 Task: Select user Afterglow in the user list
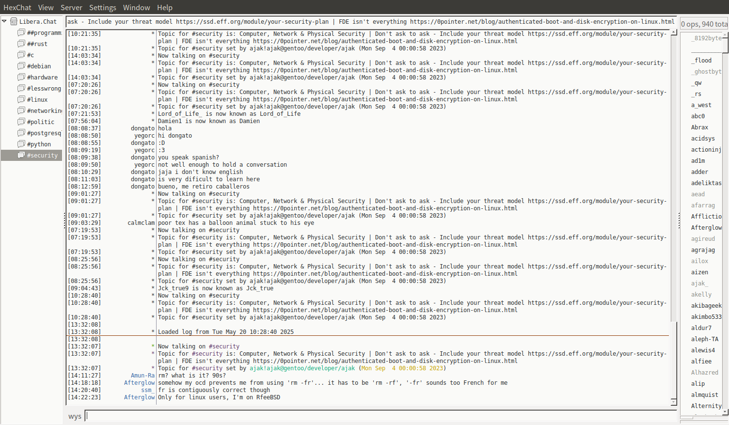[x=706, y=228]
